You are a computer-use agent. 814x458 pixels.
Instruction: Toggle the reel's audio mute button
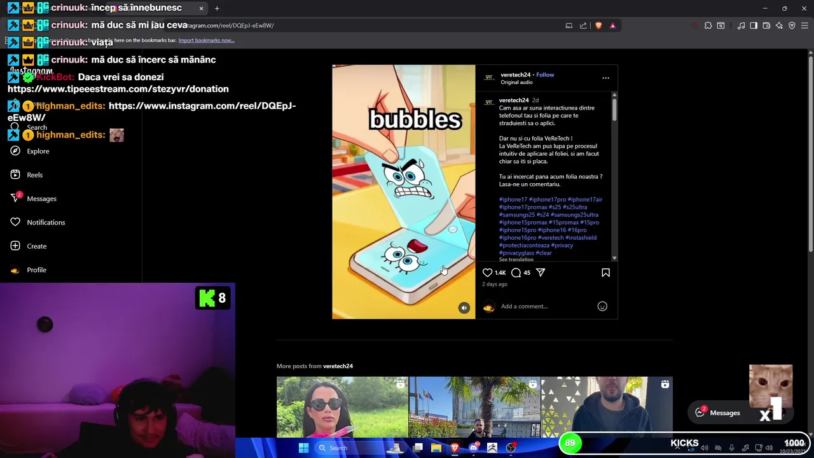(x=464, y=308)
